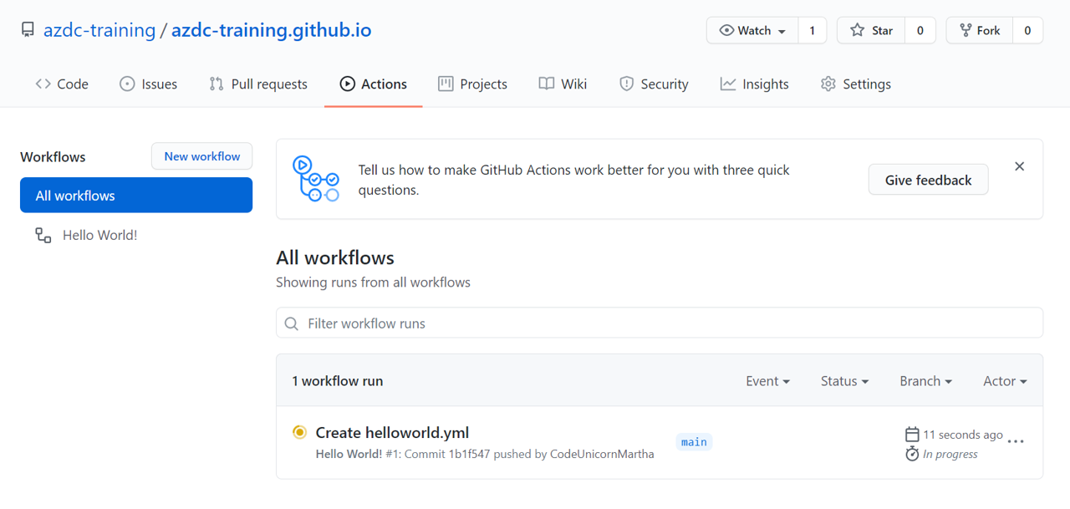1070x509 pixels.
Task: Expand the Status filter dropdown
Action: click(844, 381)
